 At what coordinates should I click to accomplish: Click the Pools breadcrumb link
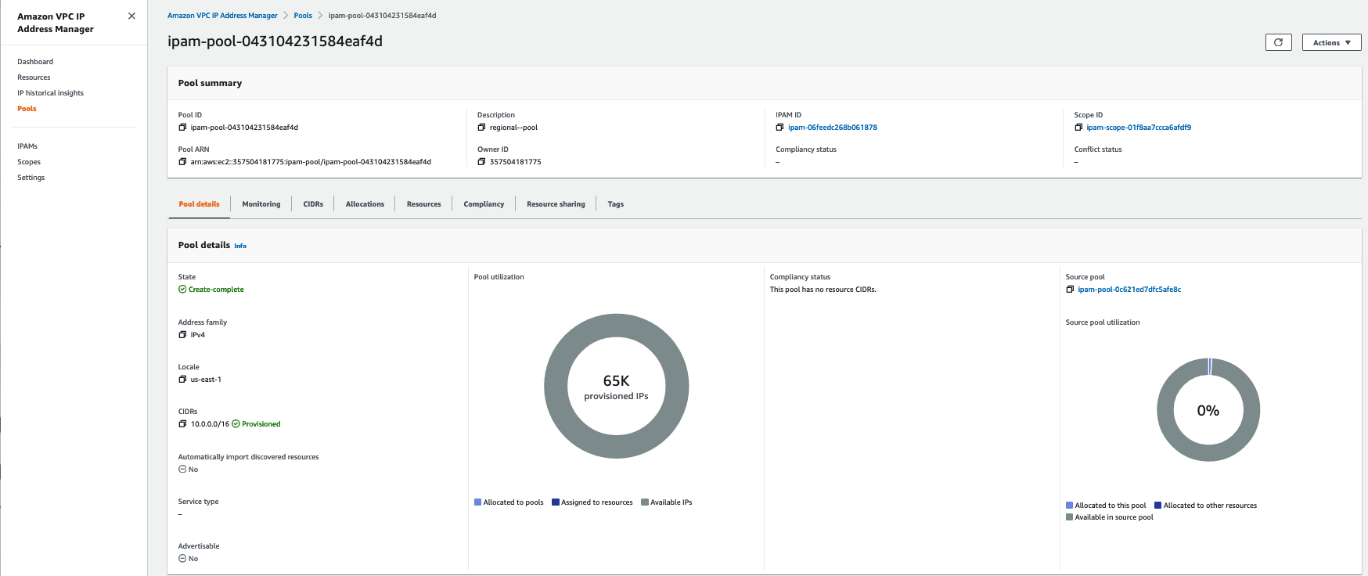coord(303,16)
